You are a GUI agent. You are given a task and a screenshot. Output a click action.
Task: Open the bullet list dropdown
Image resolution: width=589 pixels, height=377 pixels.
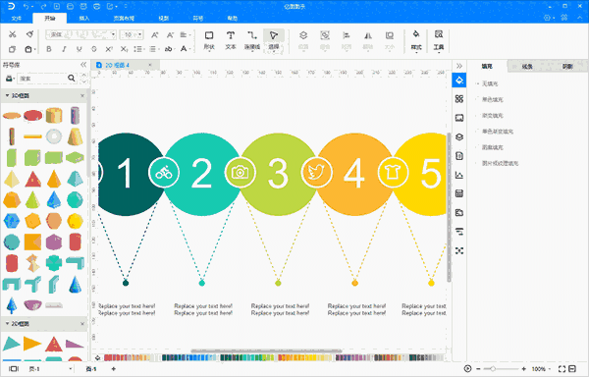[x=154, y=49]
